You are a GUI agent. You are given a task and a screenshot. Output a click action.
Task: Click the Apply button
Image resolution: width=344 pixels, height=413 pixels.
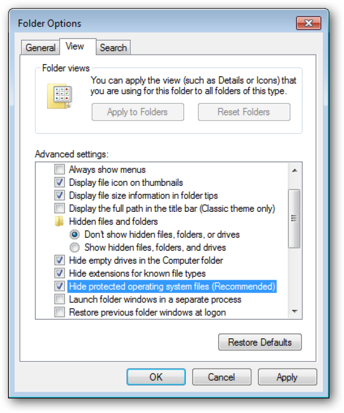click(287, 377)
